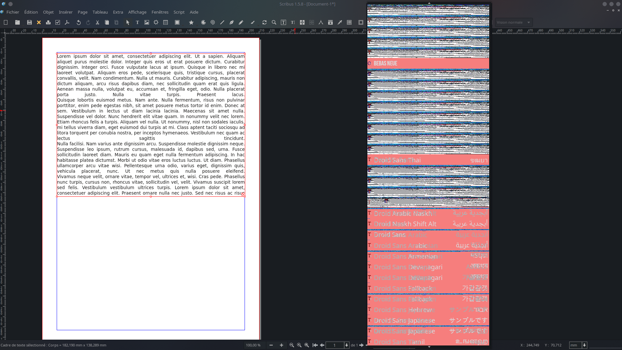622x350 pixels.
Task: Toggle the Edit Contents of Frame tool
Action: pyautogui.click(x=283, y=22)
